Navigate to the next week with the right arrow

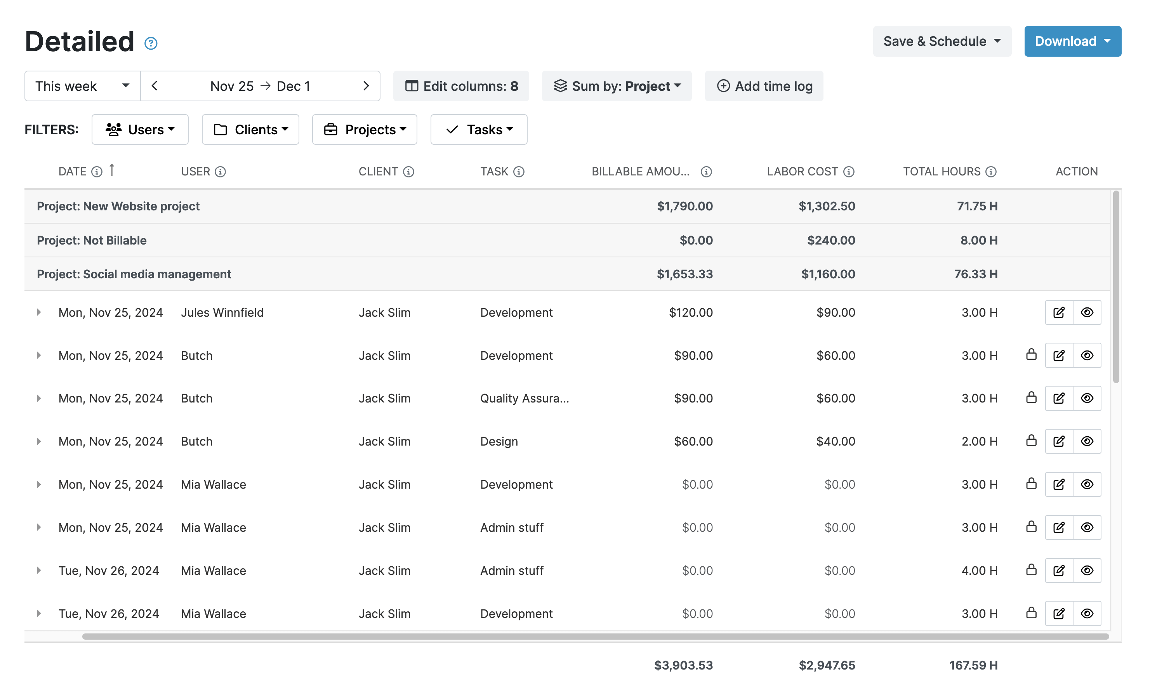[x=366, y=86]
